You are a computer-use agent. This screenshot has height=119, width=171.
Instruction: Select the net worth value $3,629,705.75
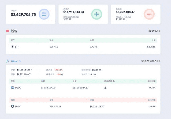click(23, 14)
